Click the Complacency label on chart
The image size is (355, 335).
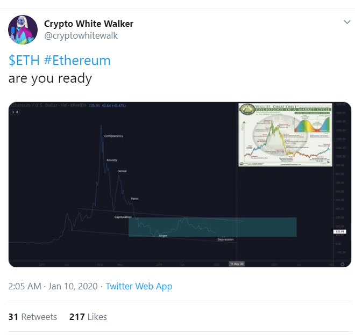[x=113, y=136]
